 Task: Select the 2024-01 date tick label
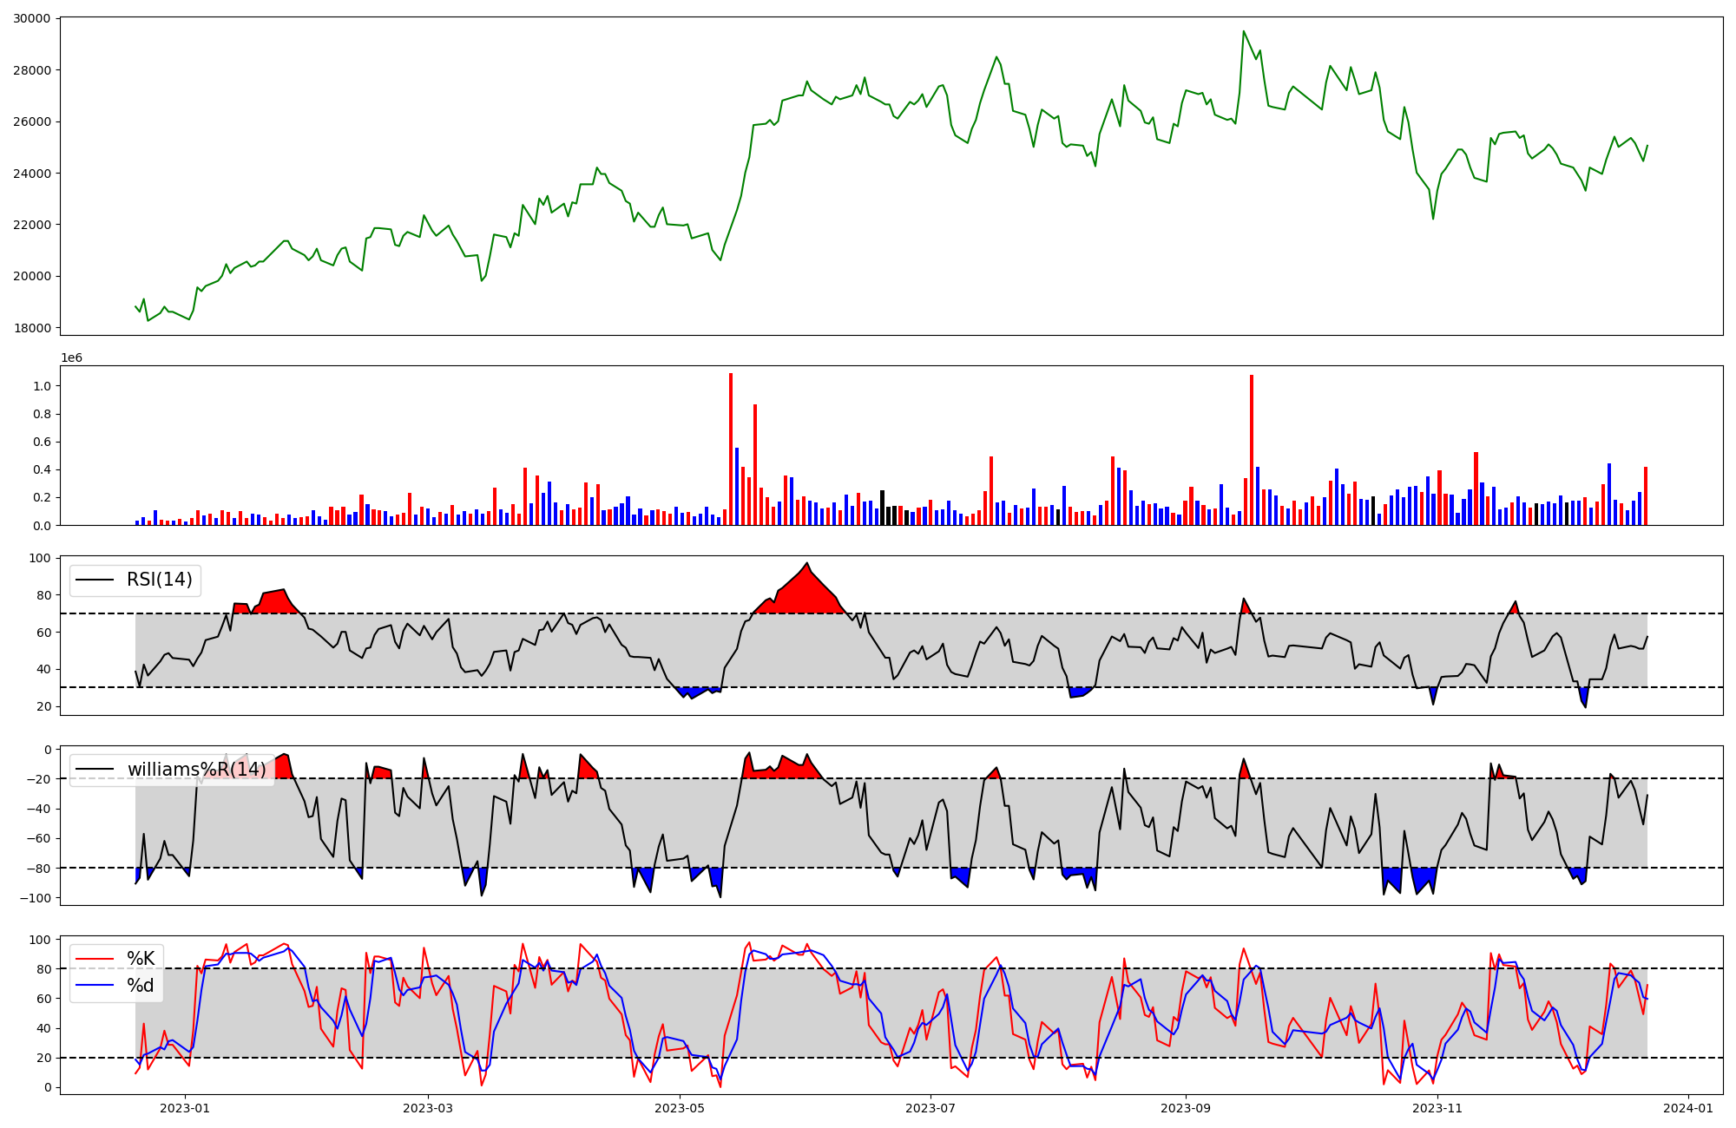tap(1688, 1108)
